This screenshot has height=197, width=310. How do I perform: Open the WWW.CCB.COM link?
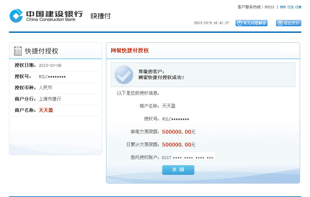pos(290,7)
